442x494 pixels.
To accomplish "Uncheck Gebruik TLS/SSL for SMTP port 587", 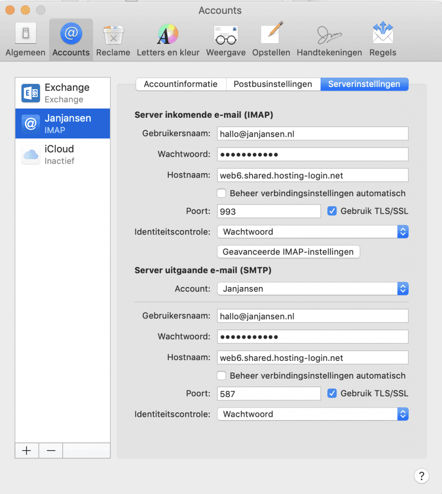I will pos(332,393).
